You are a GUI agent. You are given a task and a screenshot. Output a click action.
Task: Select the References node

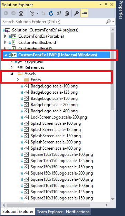[34, 67]
